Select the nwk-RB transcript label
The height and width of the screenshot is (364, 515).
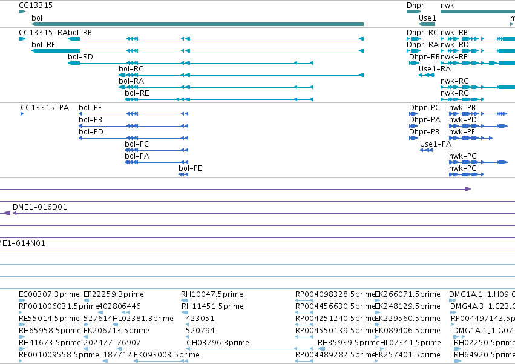click(x=454, y=33)
